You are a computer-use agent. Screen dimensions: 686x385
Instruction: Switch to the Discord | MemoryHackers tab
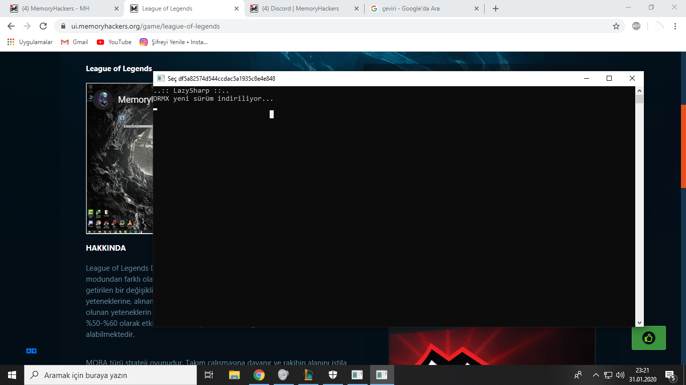[x=304, y=9]
